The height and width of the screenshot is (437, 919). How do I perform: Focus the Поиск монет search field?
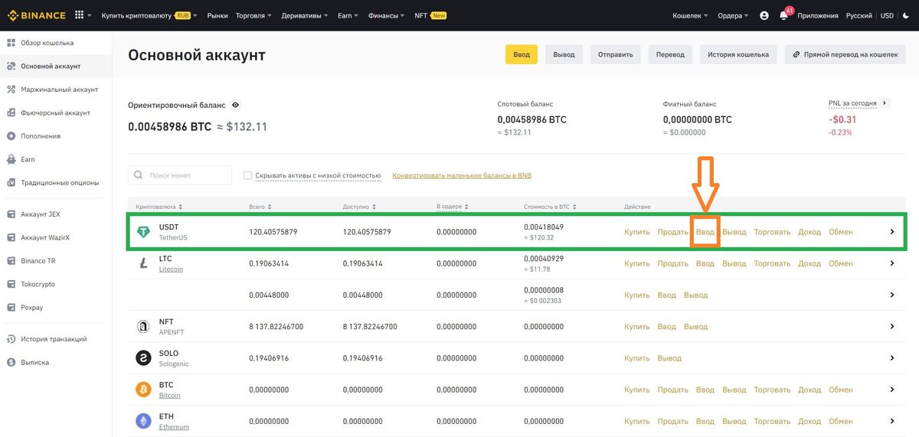click(x=180, y=175)
